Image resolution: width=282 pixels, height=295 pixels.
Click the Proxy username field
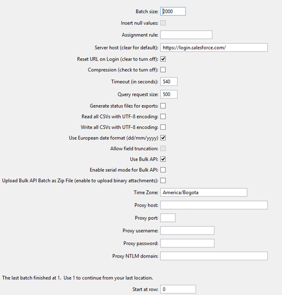point(187,231)
